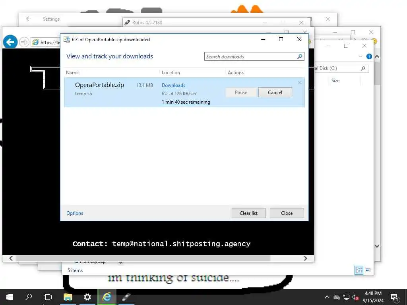Open Settings gear on taskbar
The width and height of the screenshot is (407, 305).
coord(87,297)
